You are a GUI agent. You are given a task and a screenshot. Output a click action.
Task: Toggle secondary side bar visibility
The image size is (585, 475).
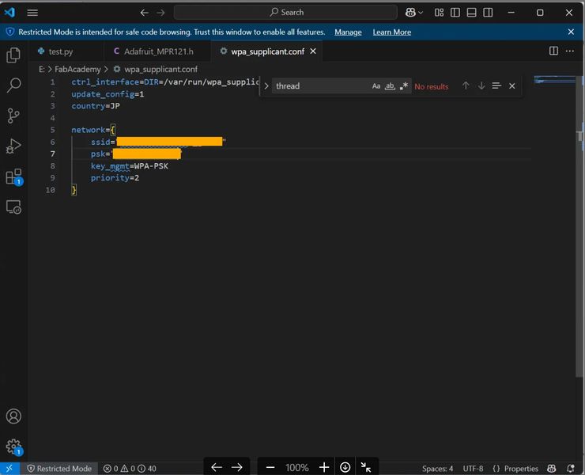(488, 13)
